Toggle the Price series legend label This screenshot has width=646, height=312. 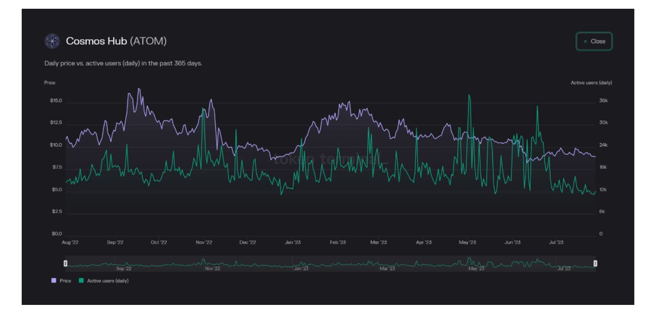click(65, 281)
